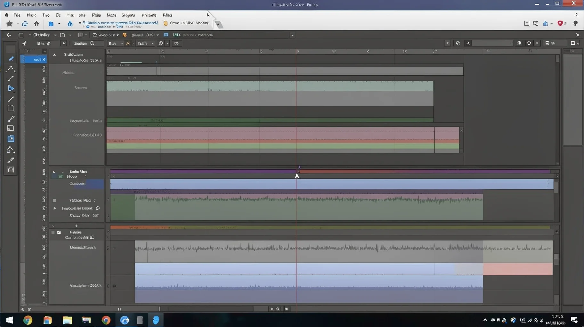Viewport: 584px width, 327px height.
Task: Click the red shield icon at top right
Action: coord(560,23)
